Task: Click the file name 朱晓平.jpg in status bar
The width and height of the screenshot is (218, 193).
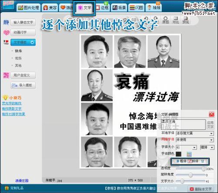Action: click(x=54, y=180)
